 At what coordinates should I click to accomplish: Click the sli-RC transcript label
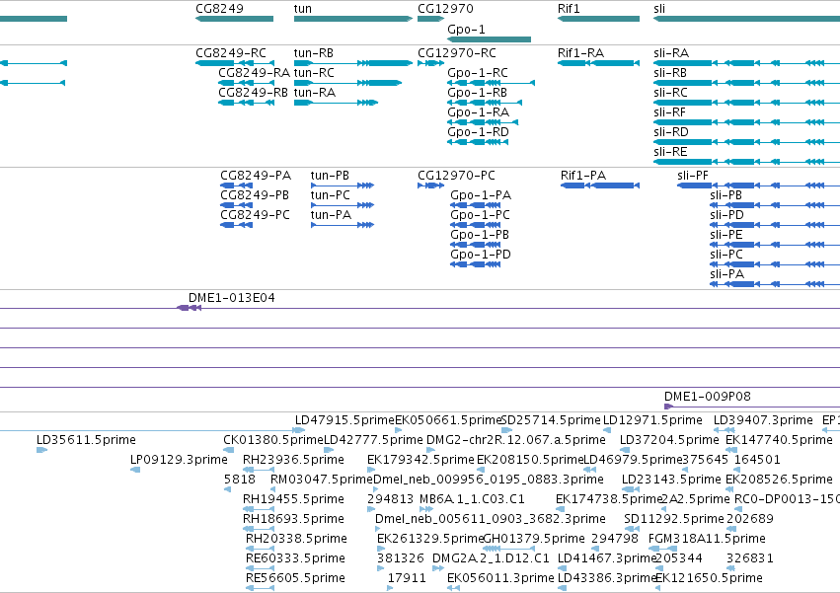pyautogui.click(x=670, y=93)
